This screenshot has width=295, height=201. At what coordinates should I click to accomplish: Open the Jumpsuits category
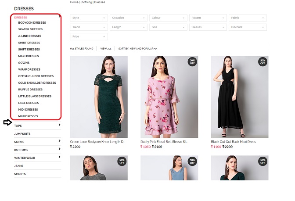coord(22,133)
